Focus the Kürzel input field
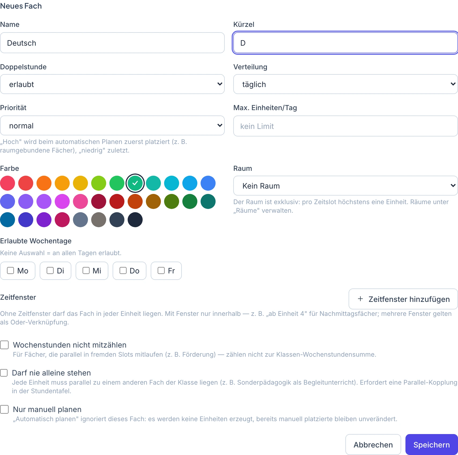Image resolution: width=458 pixels, height=455 pixels. (x=345, y=43)
